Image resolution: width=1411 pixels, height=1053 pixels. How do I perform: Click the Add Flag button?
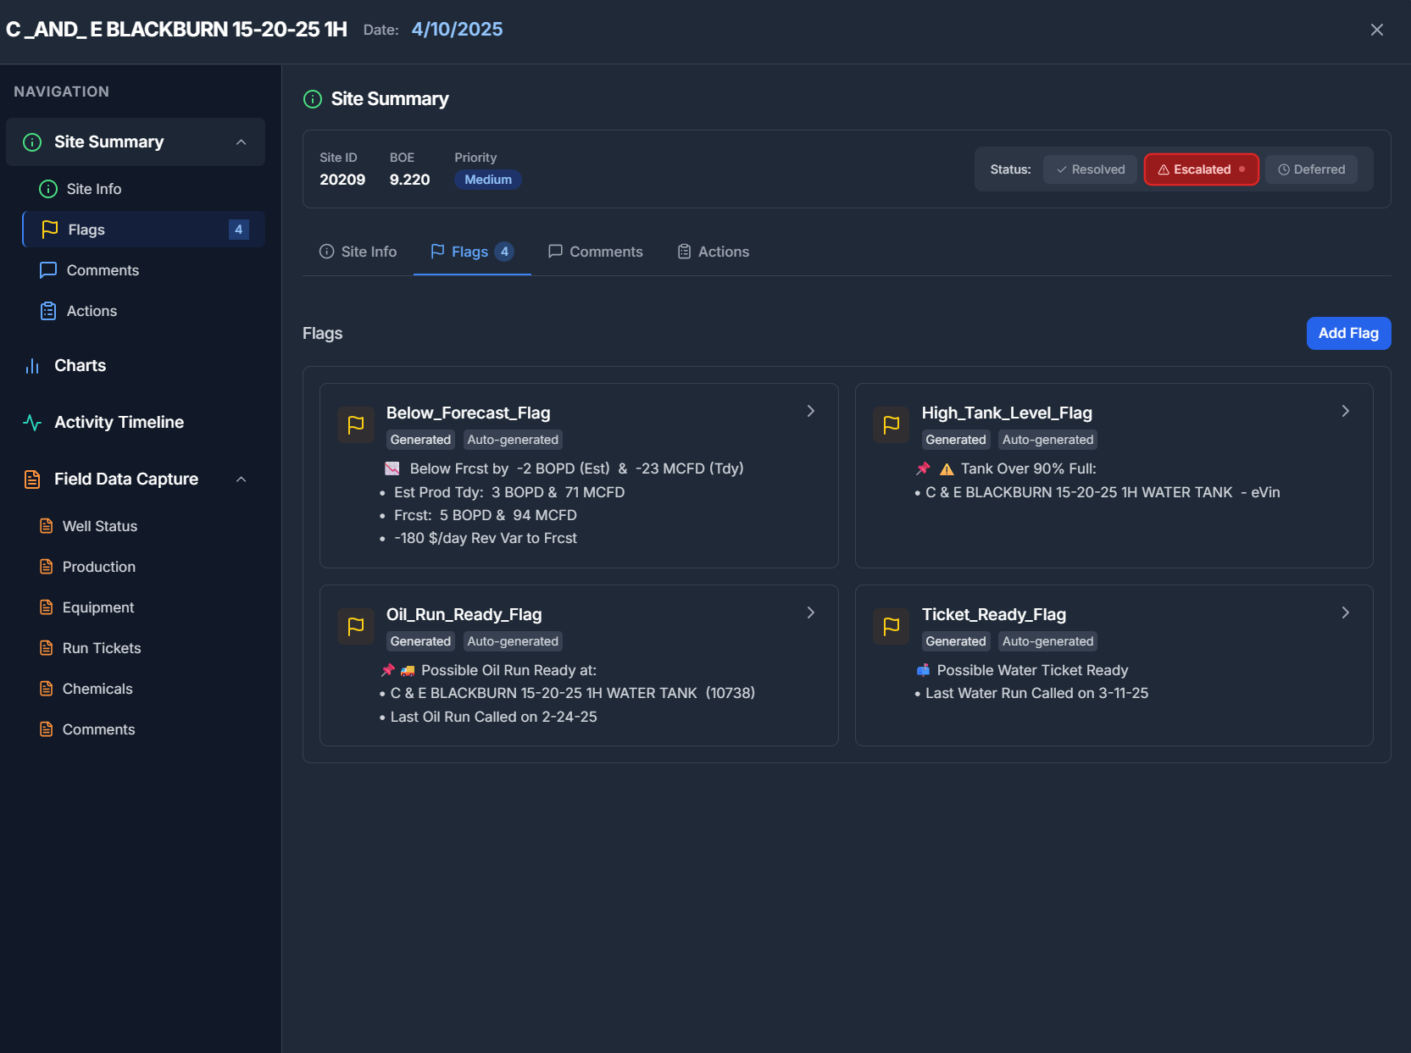(x=1347, y=333)
